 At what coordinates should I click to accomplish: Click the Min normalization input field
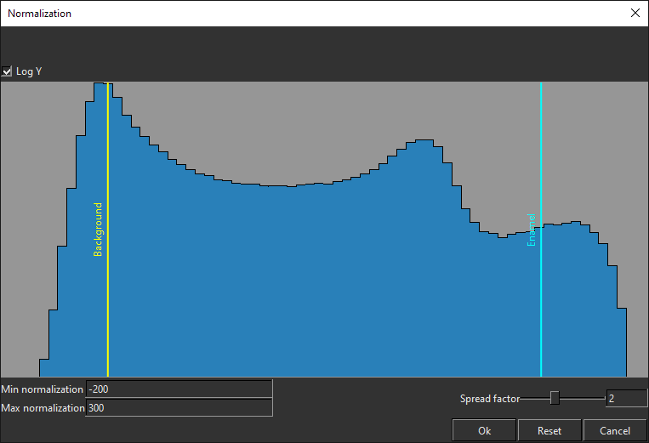179,389
